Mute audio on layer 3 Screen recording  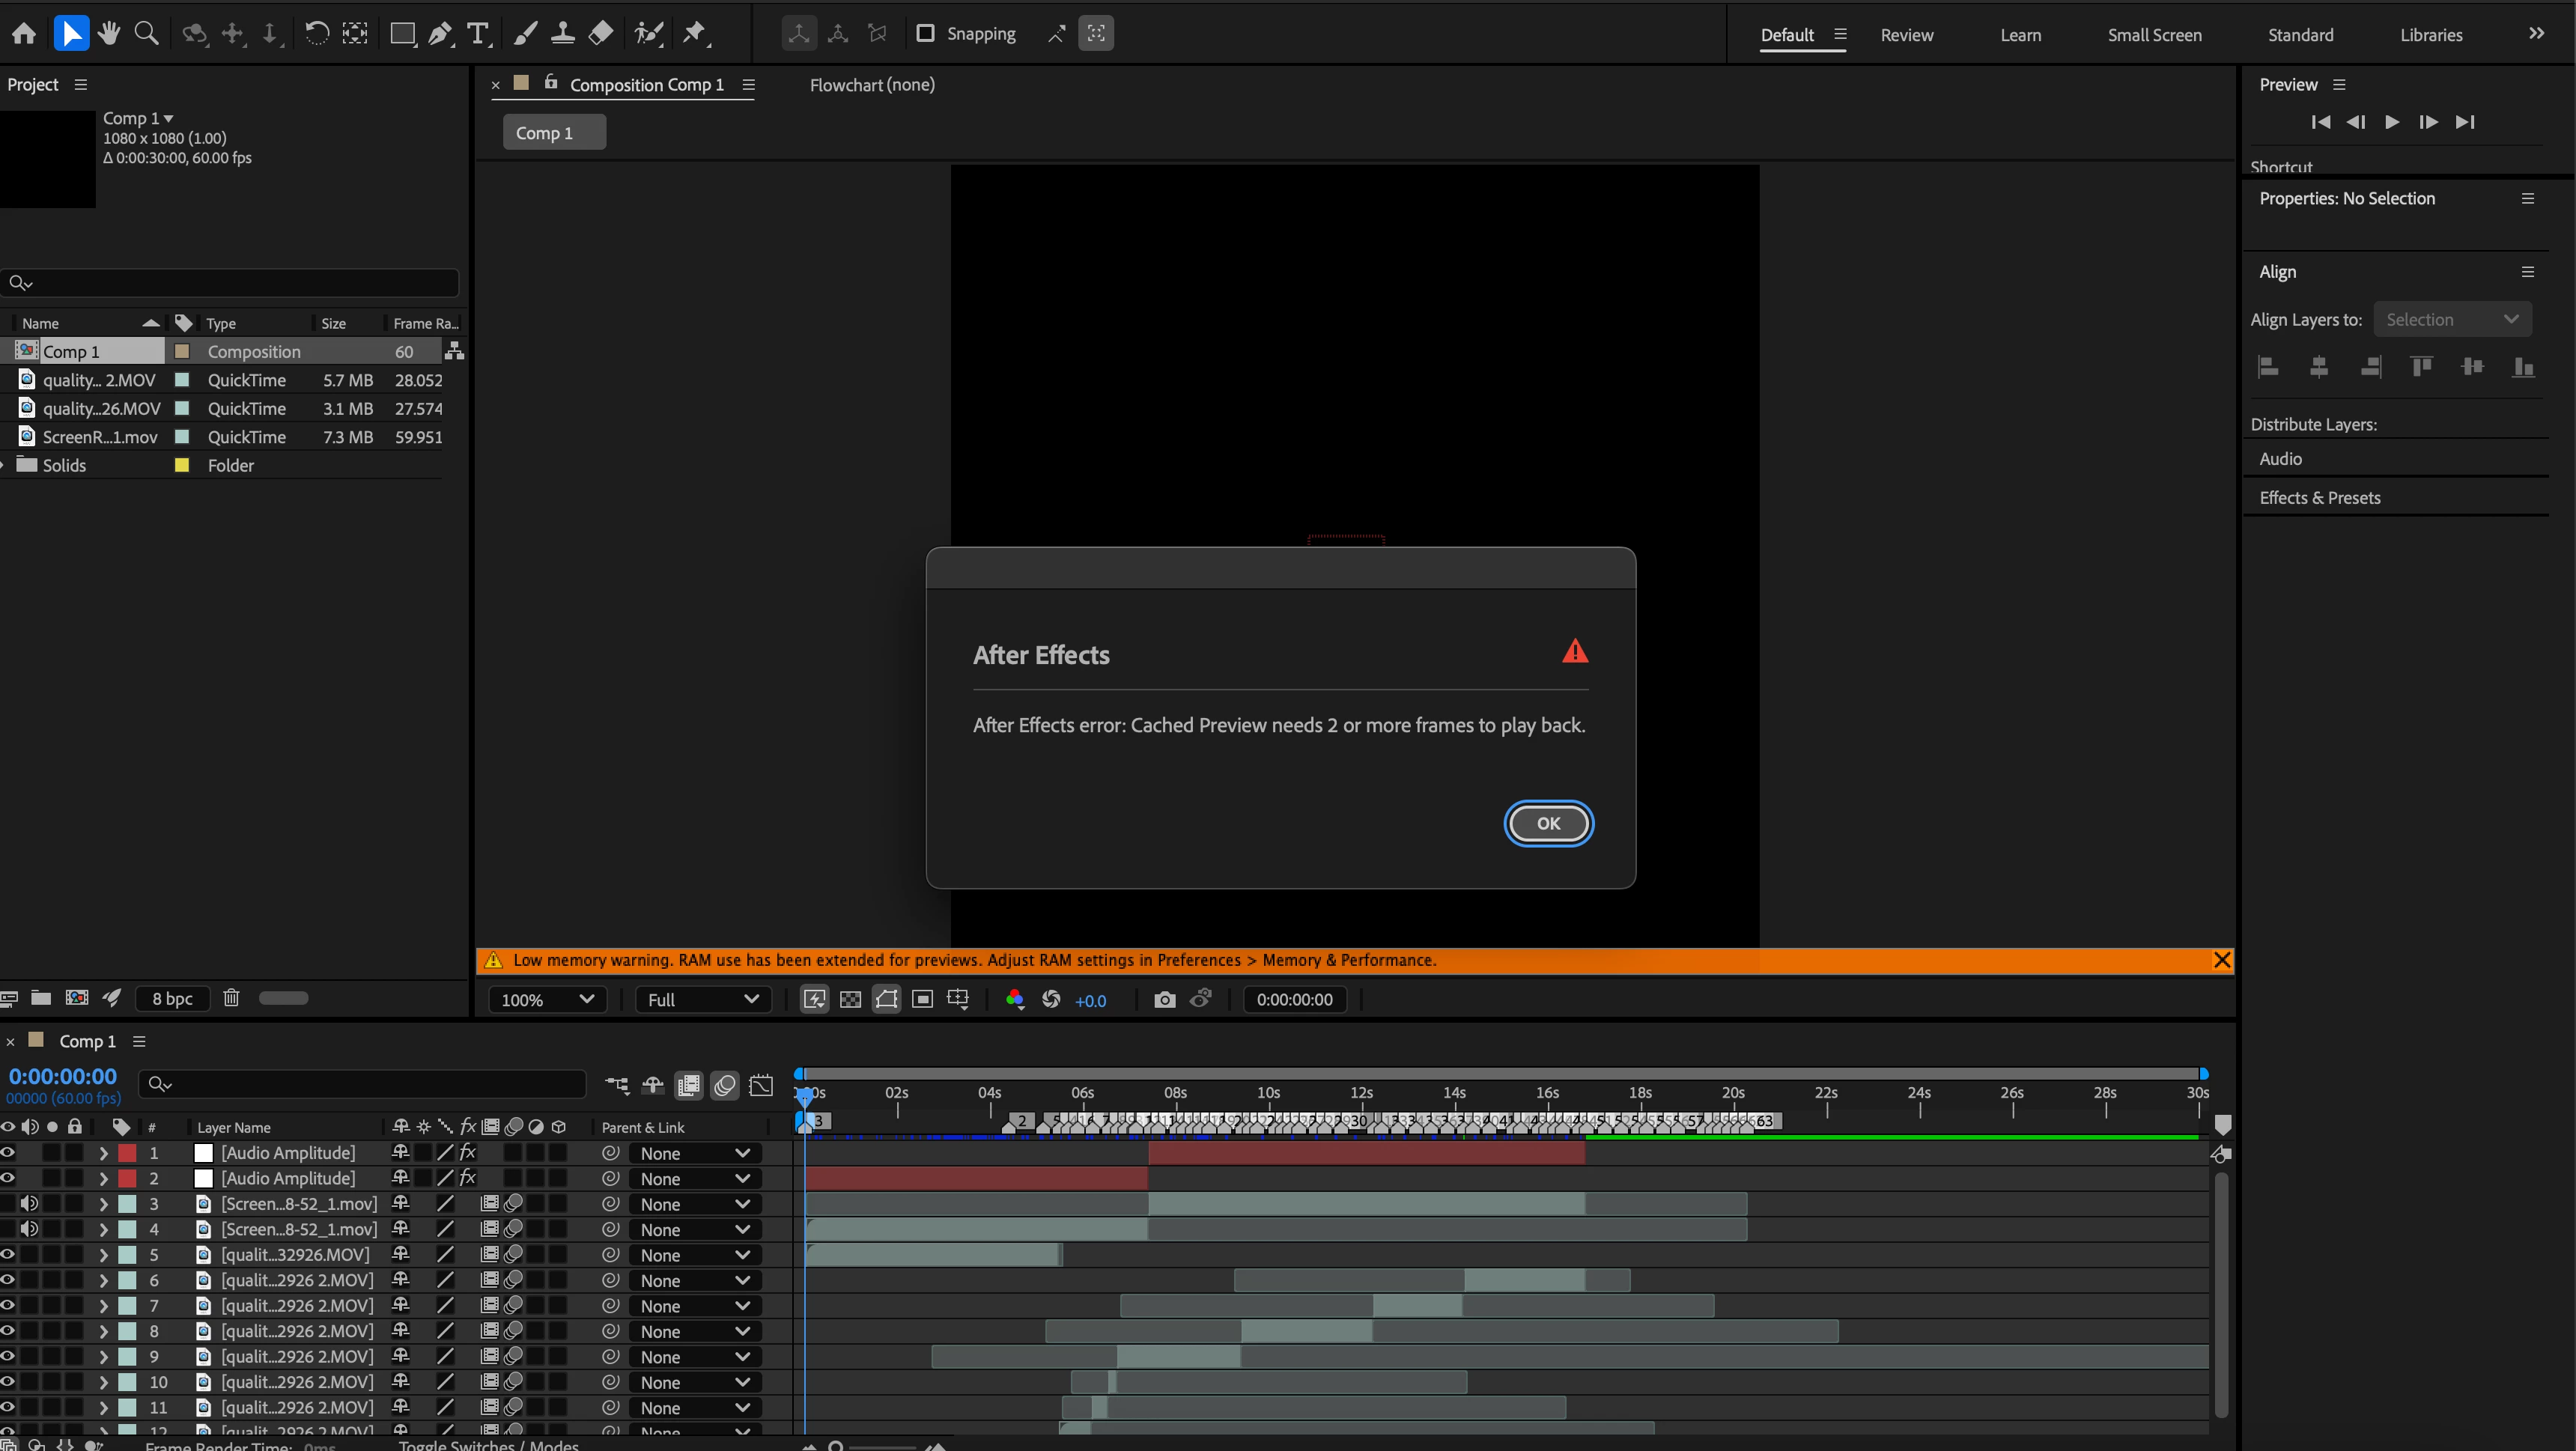tap(29, 1203)
